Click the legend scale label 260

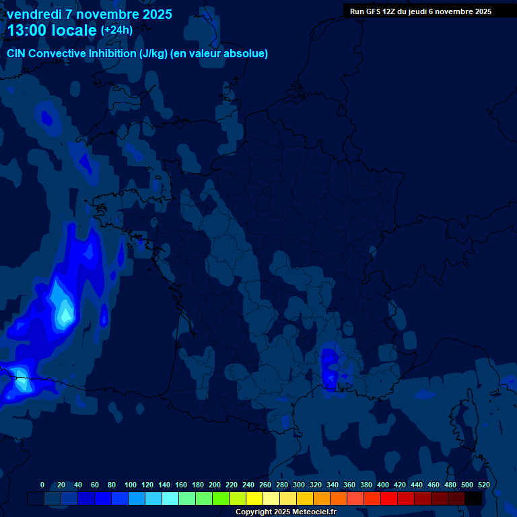click(x=265, y=485)
